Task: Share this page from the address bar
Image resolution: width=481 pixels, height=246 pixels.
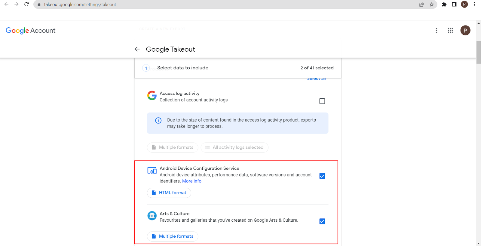Action: [422, 4]
